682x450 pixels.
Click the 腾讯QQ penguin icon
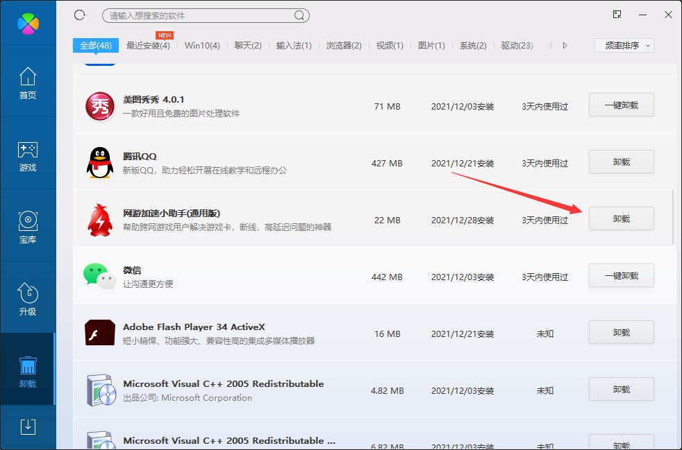[99, 163]
